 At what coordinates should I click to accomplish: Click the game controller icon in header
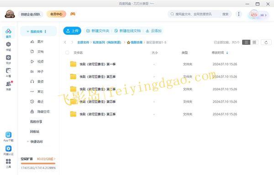click(73, 14)
